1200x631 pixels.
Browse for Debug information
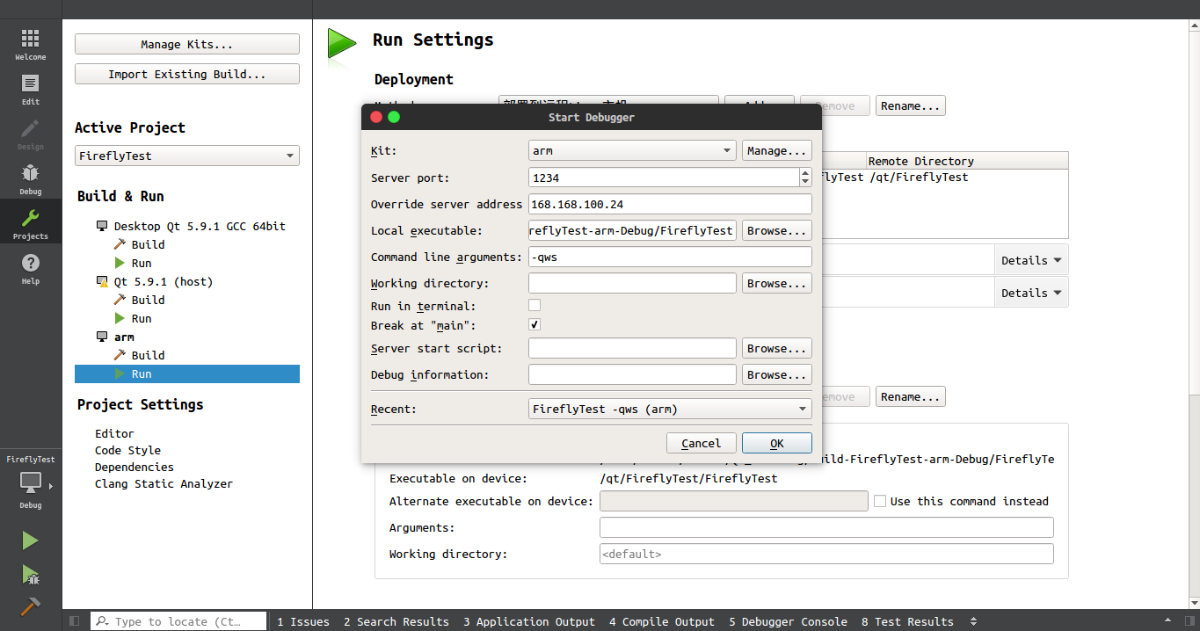[777, 374]
